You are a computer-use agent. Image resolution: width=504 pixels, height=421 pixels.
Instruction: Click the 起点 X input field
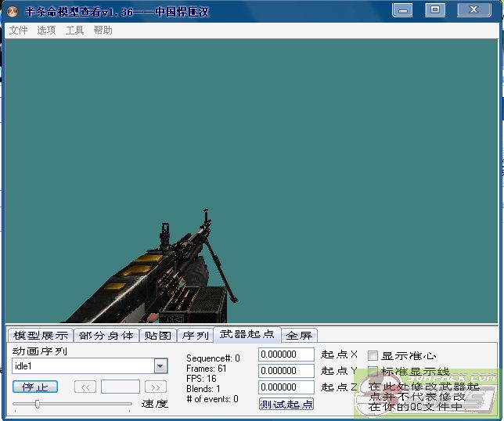(286, 355)
